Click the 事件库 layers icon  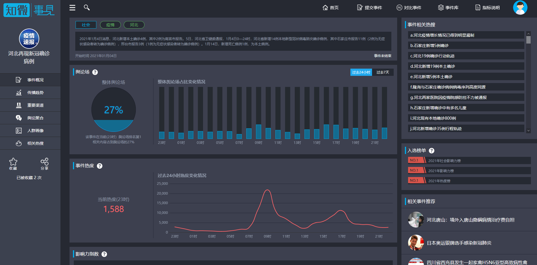(x=441, y=7)
